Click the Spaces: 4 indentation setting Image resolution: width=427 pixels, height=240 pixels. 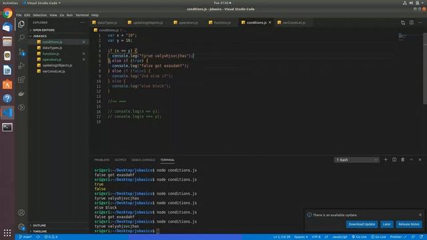point(301,237)
